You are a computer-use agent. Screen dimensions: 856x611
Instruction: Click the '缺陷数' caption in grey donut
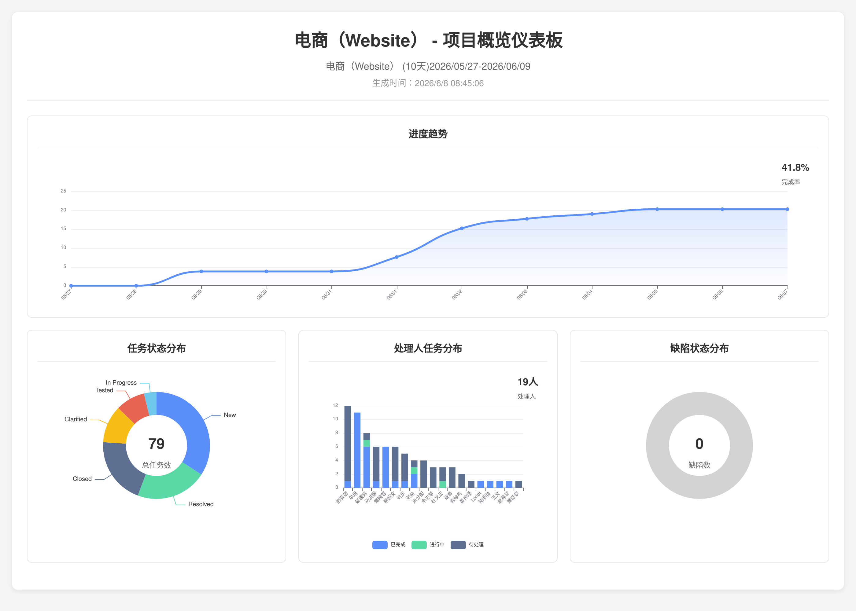(x=699, y=465)
